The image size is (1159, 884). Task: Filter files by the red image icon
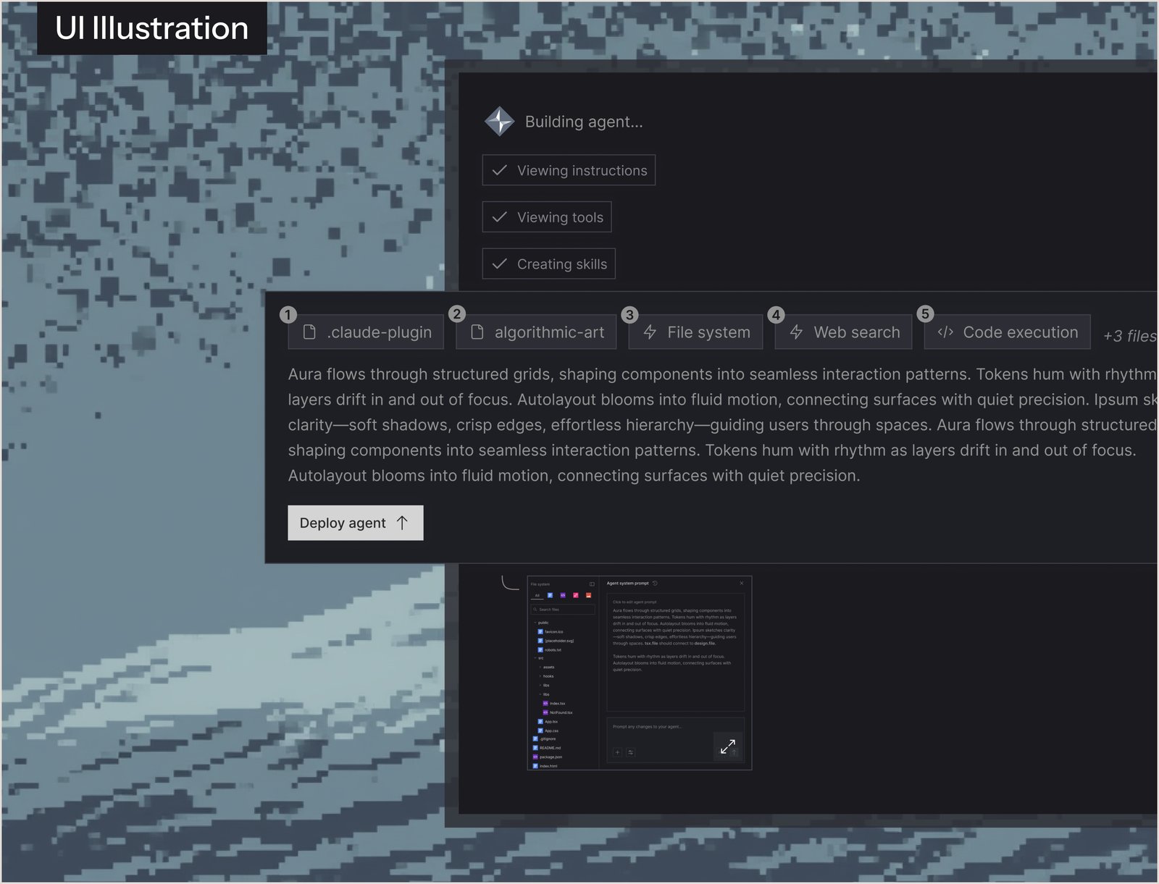point(588,595)
